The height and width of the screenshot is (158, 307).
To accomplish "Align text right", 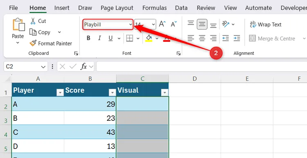I will point(213,38).
